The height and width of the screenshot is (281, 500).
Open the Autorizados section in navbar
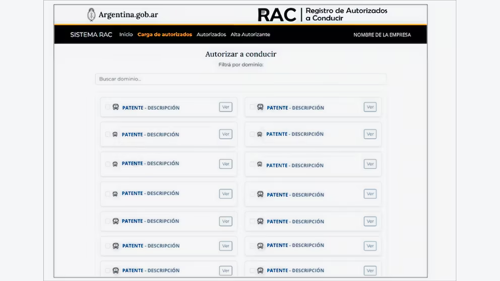click(211, 35)
